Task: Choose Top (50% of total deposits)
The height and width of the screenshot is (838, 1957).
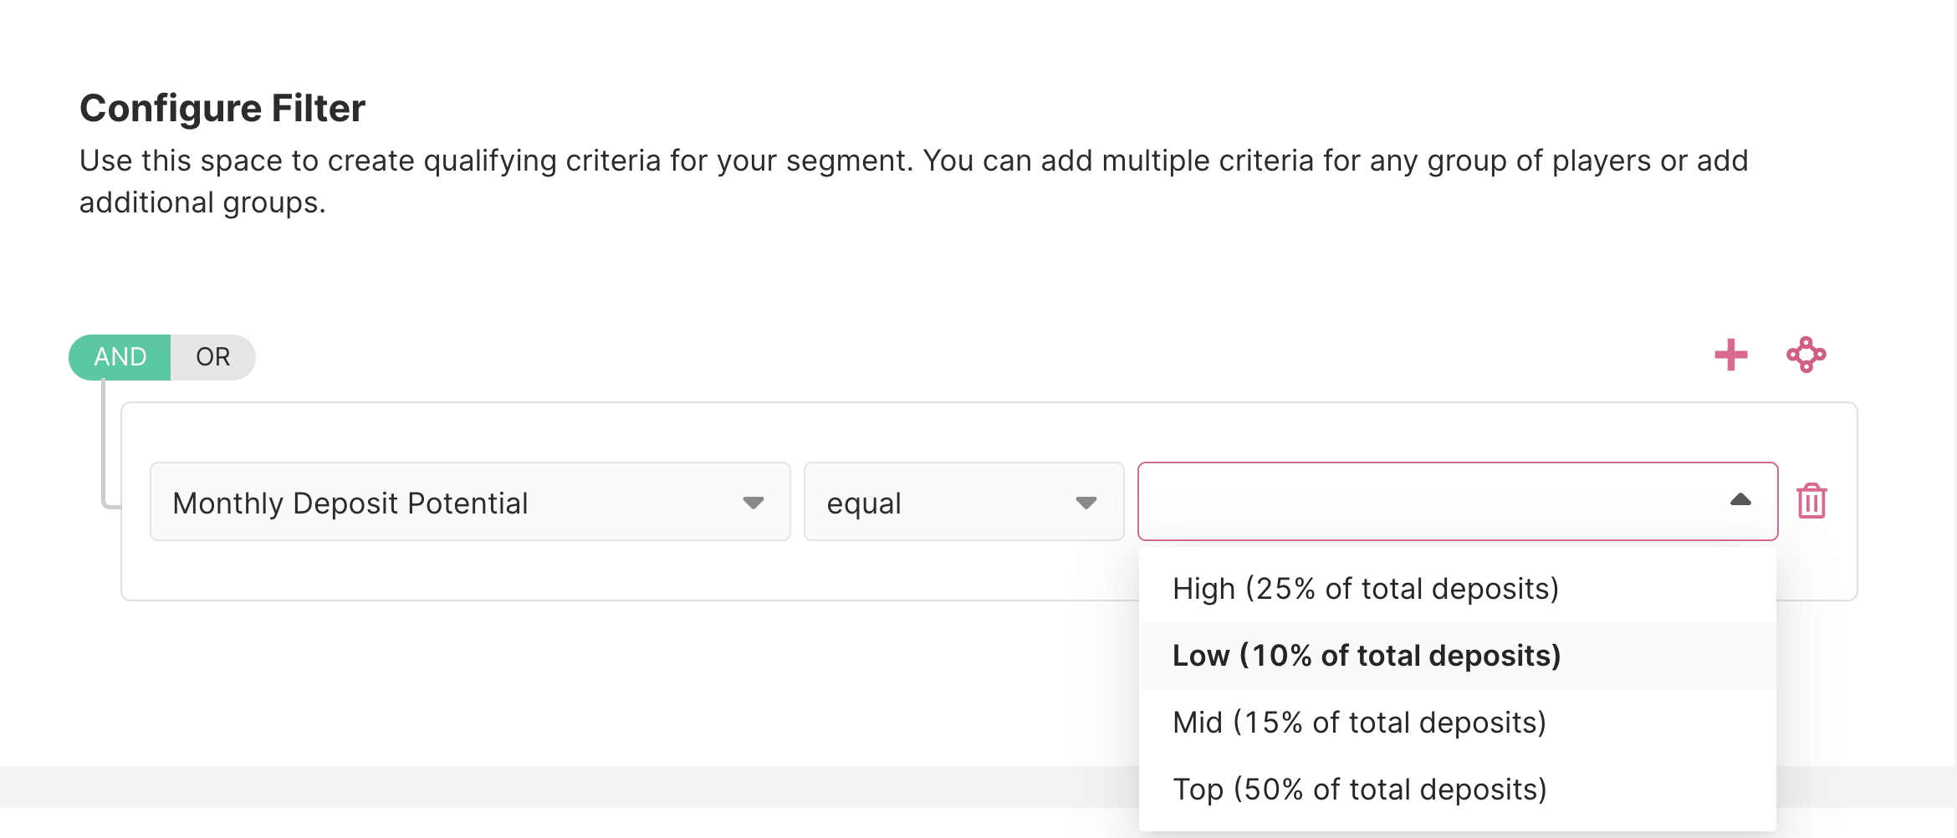Action: (x=1359, y=789)
